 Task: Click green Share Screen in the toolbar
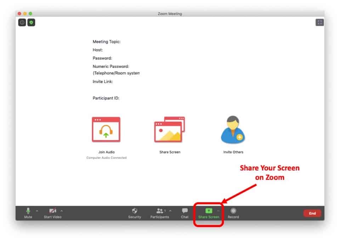tap(209, 213)
